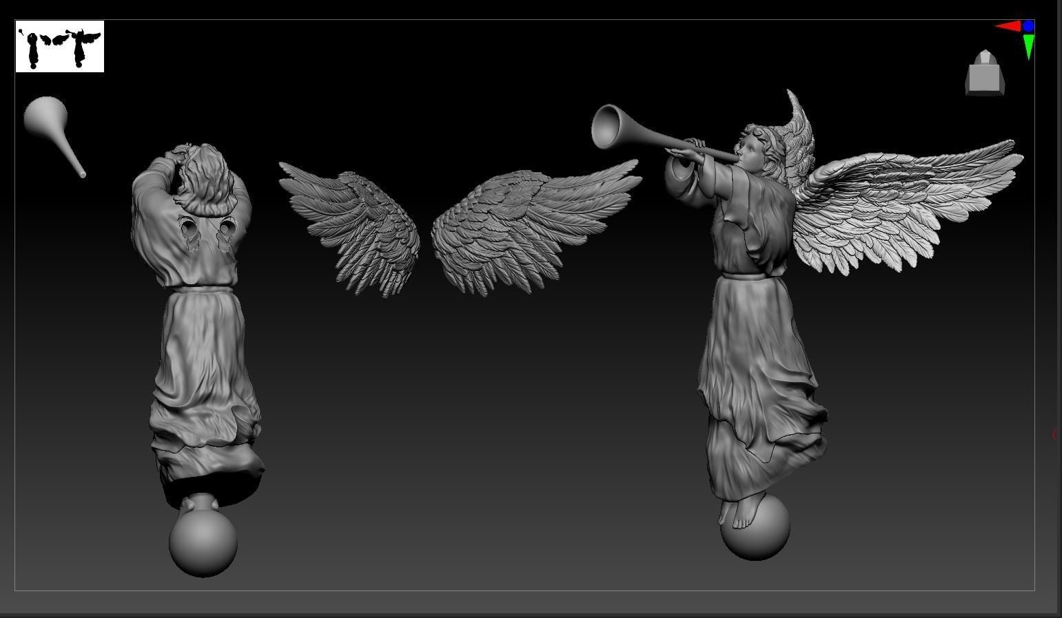Click the red X axis cone
The width and height of the screenshot is (1062, 618).
[x=1009, y=27]
